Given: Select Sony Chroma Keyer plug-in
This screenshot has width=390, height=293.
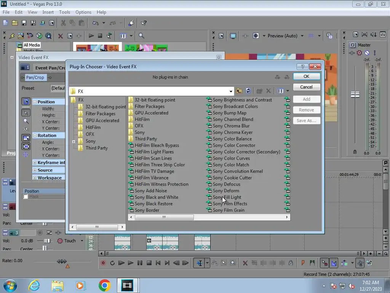Looking at the screenshot, I should point(233,132).
